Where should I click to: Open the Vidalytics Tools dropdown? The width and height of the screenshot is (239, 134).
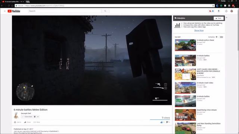click(x=218, y=18)
